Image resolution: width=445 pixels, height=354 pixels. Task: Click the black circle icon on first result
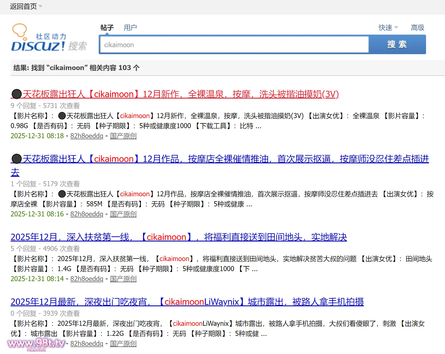pos(16,94)
